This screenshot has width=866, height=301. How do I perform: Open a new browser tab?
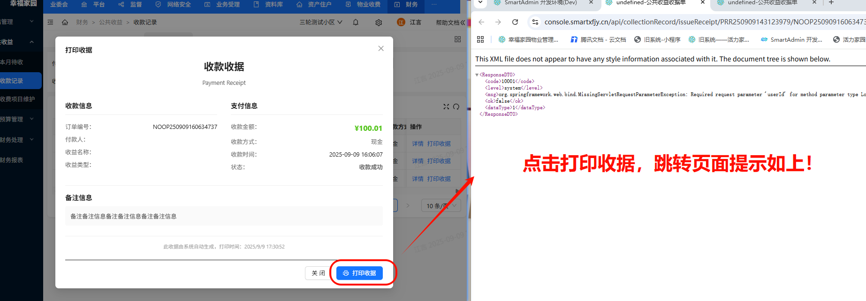click(x=831, y=3)
